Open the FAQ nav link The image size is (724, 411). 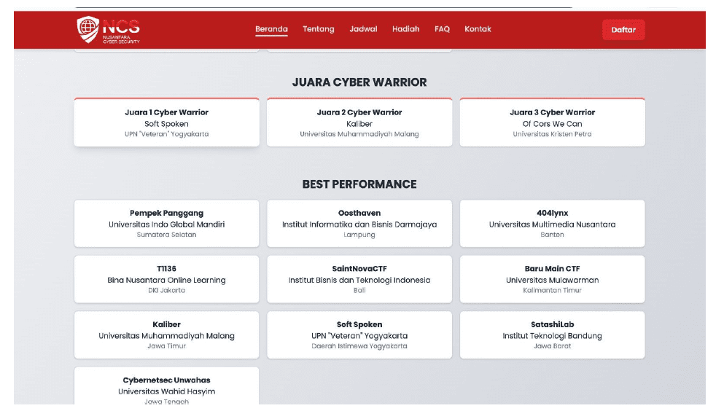tap(442, 29)
